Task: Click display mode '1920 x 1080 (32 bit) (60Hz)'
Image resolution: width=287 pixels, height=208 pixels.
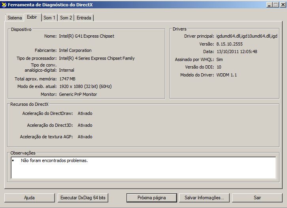Action: click(85, 86)
